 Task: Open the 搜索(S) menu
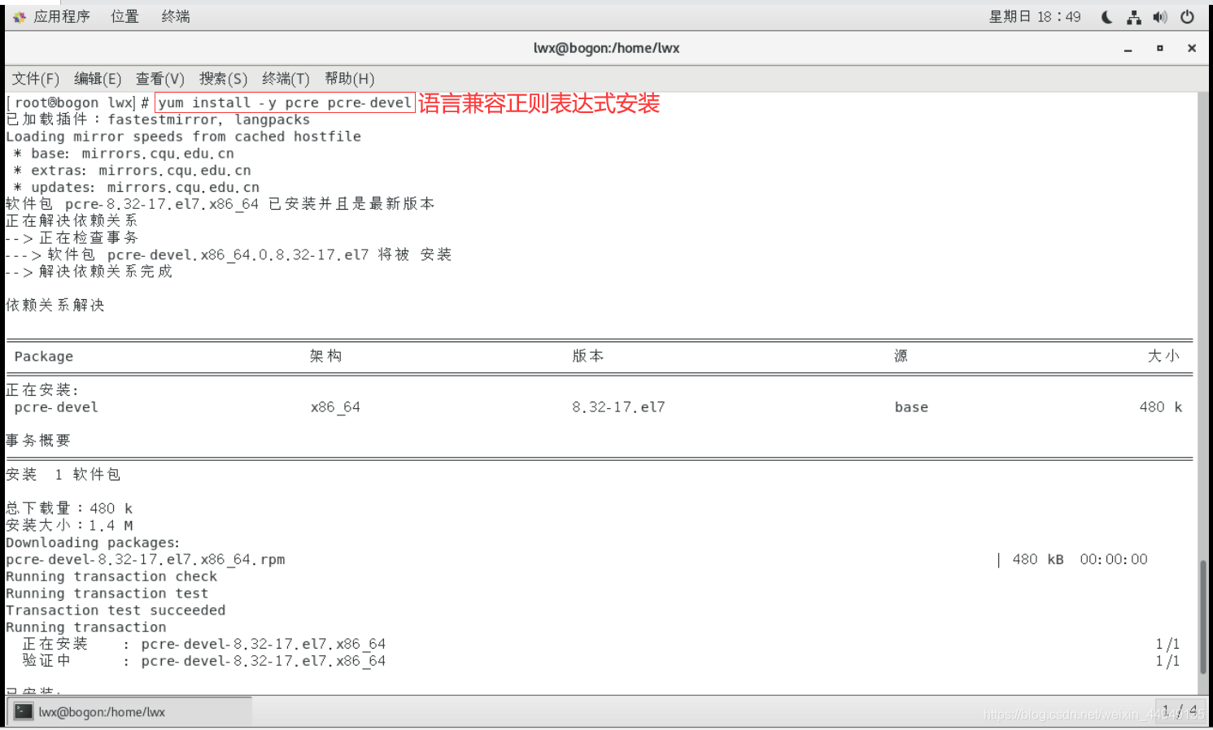pyautogui.click(x=223, y=79)
